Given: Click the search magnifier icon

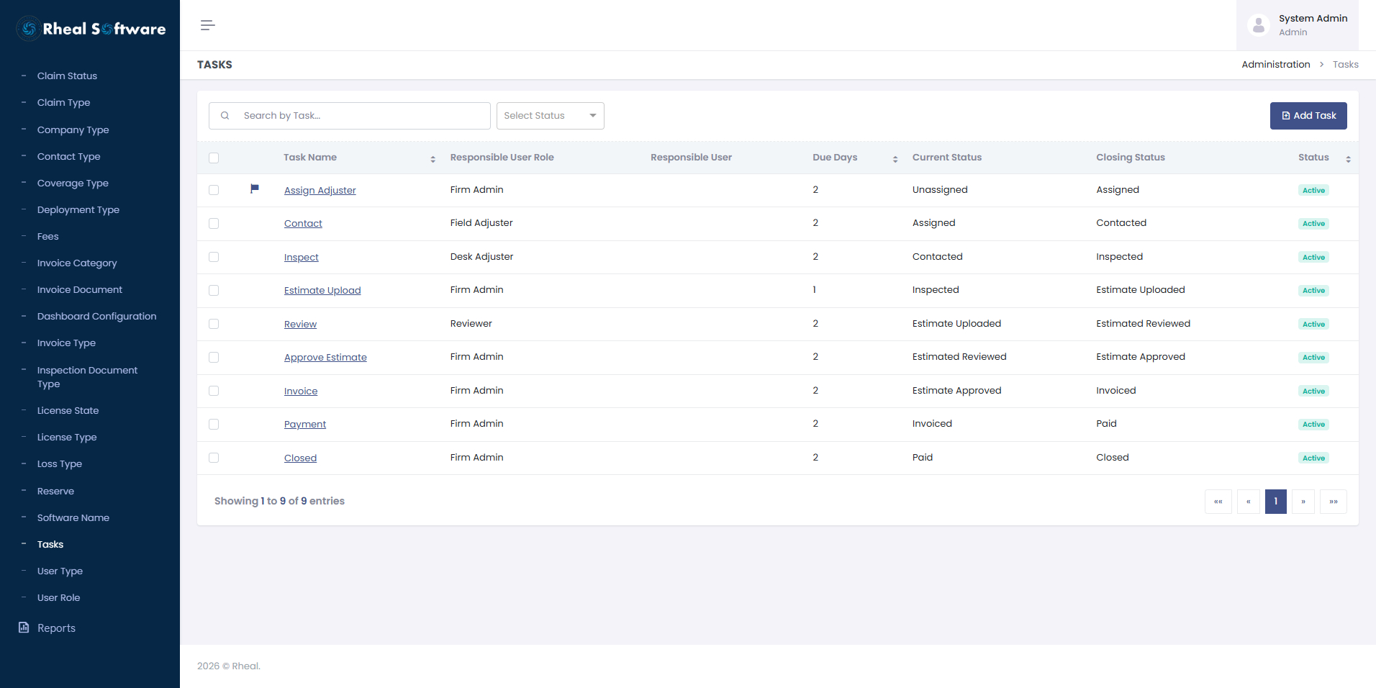Looking at the screenshot, I should coord(225,115).
